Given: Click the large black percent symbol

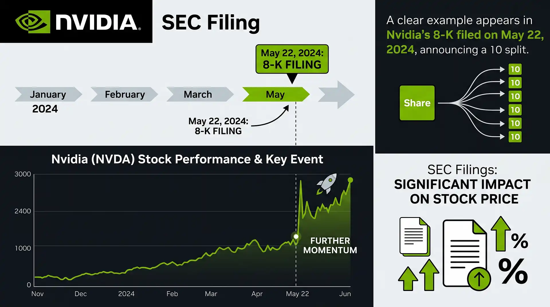Looking at the screenshot, I should pos(513,271).
